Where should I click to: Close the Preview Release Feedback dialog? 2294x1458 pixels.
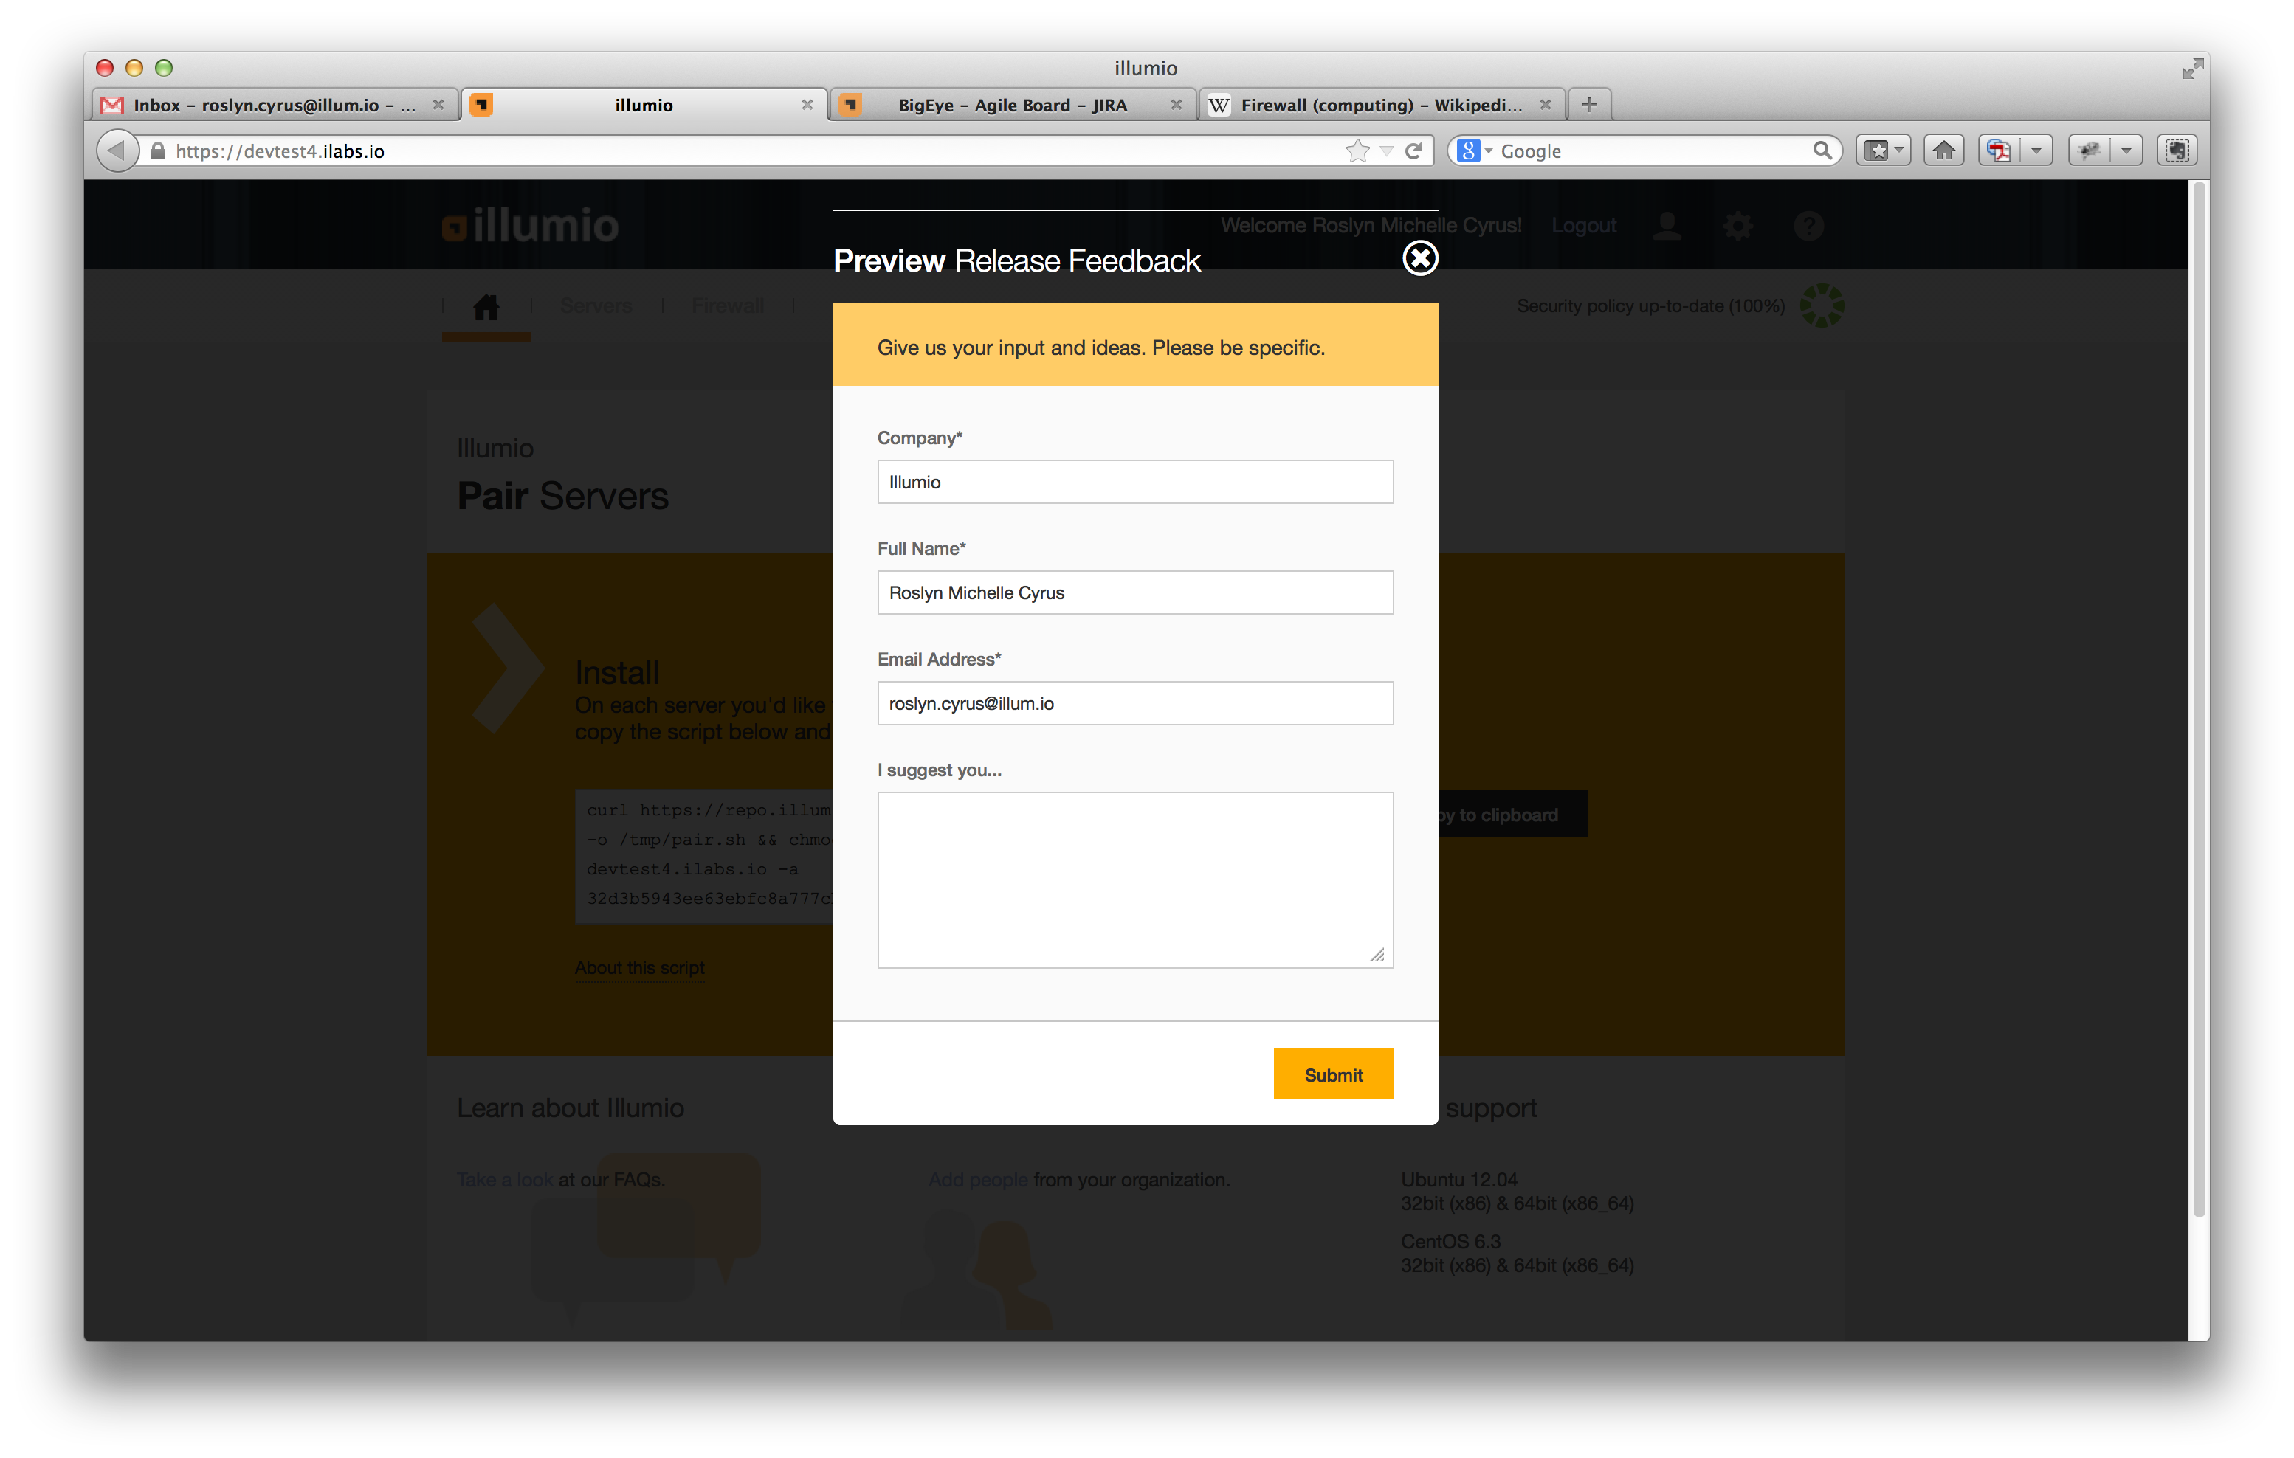(1419, 257)
